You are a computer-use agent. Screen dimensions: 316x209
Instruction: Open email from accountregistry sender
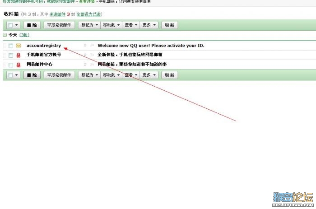[x=44, y=46]
